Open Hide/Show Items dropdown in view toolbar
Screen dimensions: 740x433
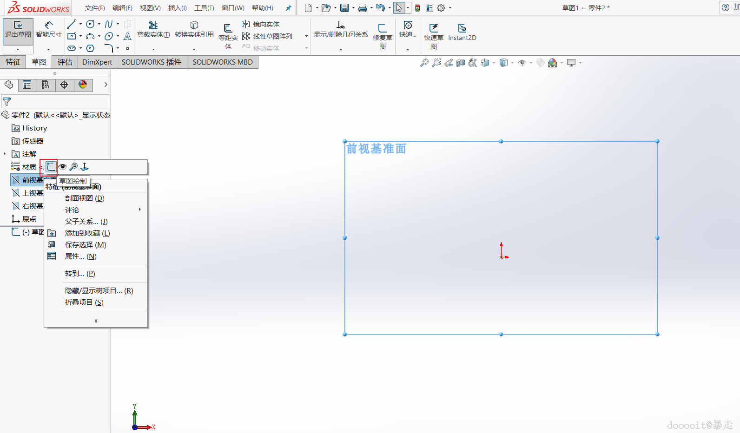click(x=531, y=63)
